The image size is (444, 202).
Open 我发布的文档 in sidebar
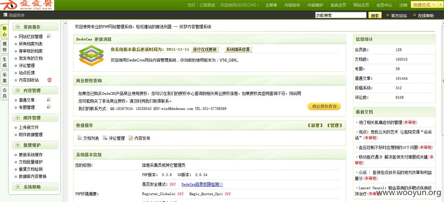31,58
